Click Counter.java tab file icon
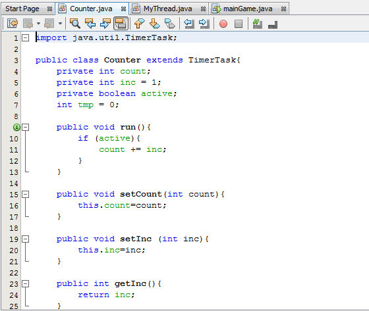Screen dimensions: 369x311 point(63,9)
